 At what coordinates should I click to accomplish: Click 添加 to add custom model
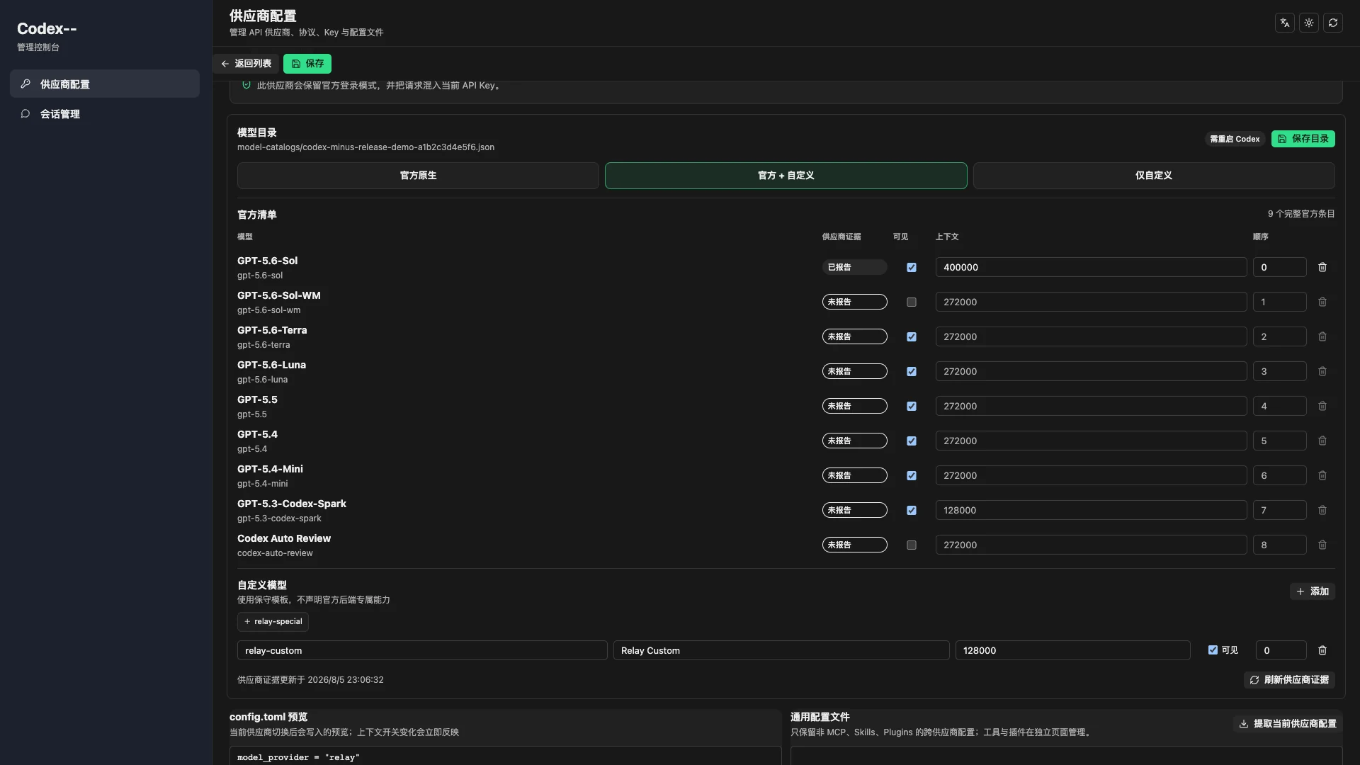(x=1313, y=591)
